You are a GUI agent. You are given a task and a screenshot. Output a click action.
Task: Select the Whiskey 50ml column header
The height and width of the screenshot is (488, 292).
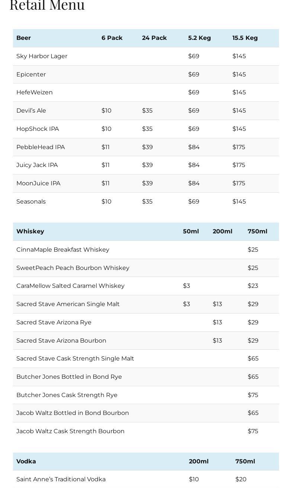[x=191, y=232]
